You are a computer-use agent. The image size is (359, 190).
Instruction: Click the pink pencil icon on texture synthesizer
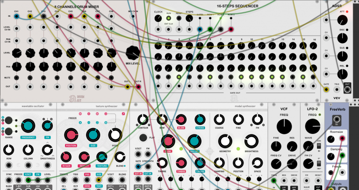(x=123, y=114)
